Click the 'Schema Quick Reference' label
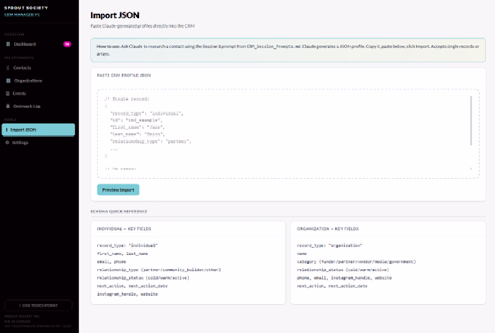 119,211
